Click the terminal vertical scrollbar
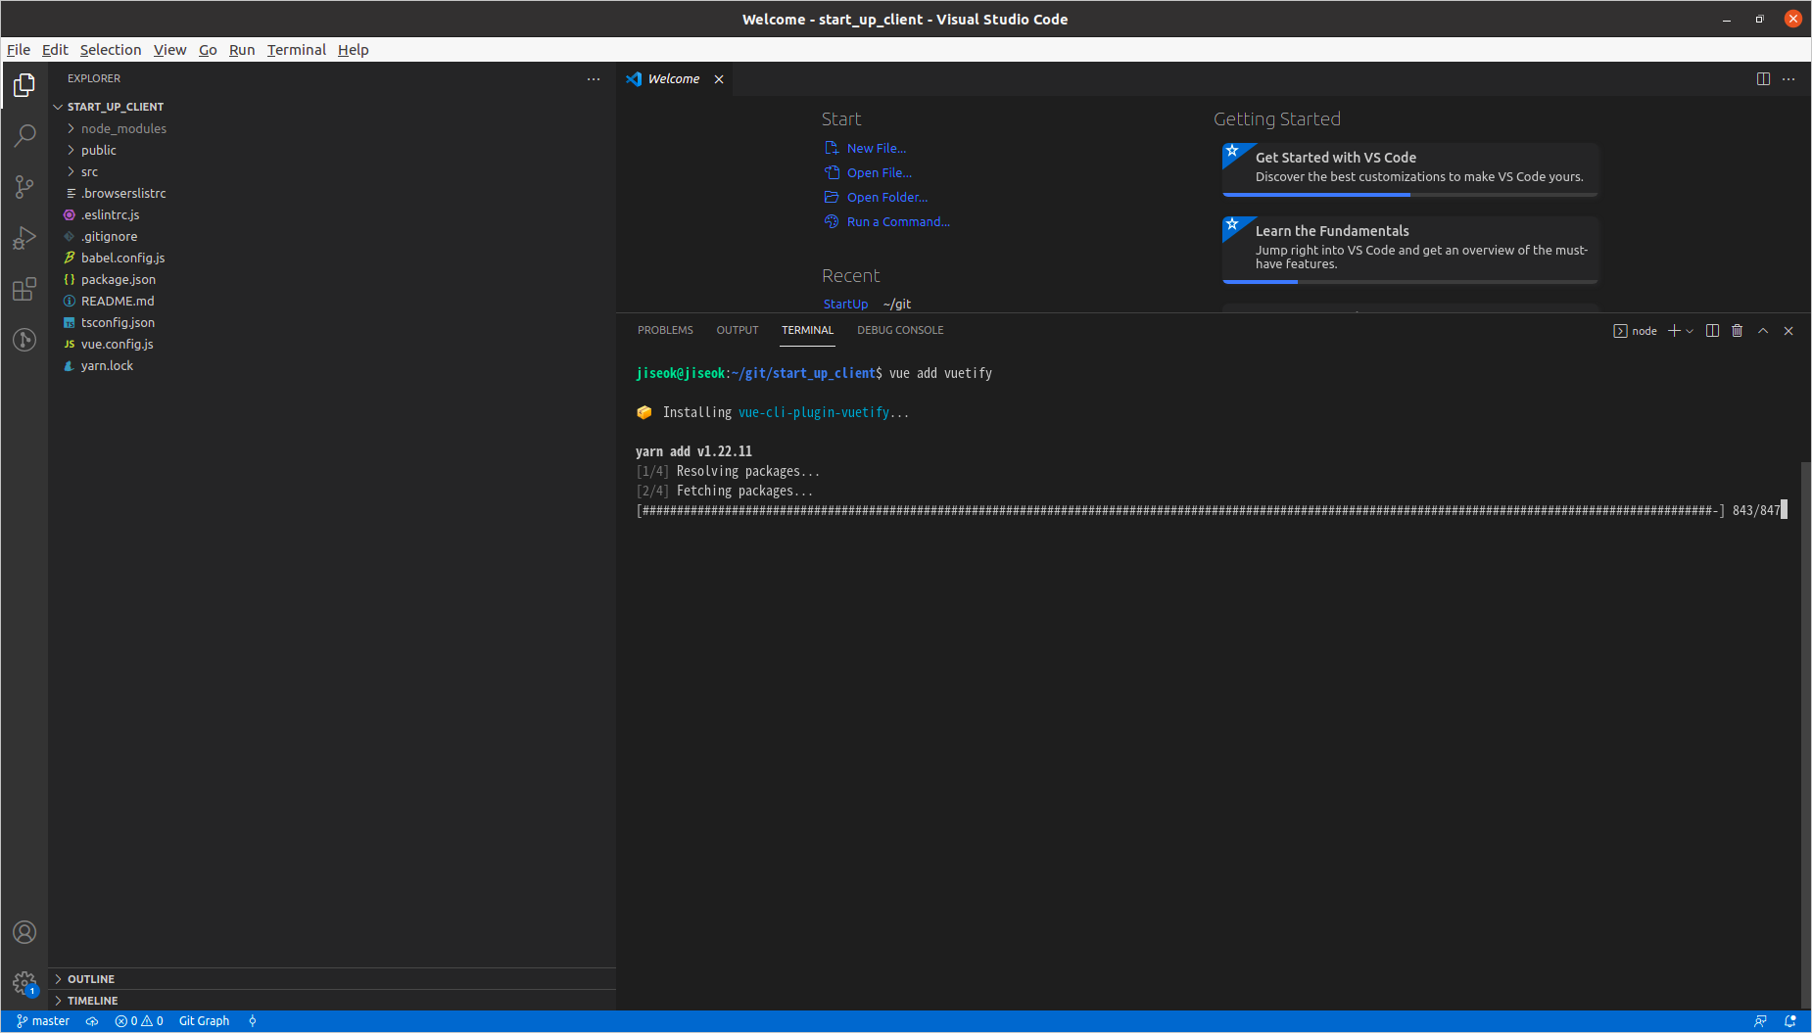This screenshot has height=1033, width=1812. pos(1805,734)
